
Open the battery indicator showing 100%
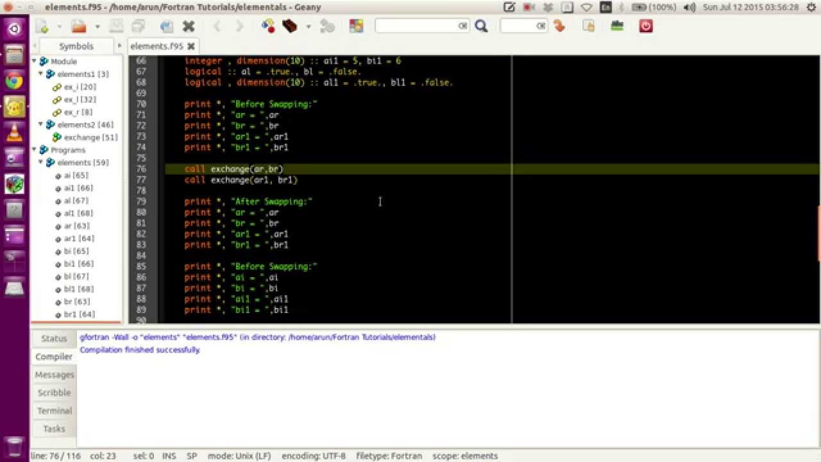[x=654, y=7]
